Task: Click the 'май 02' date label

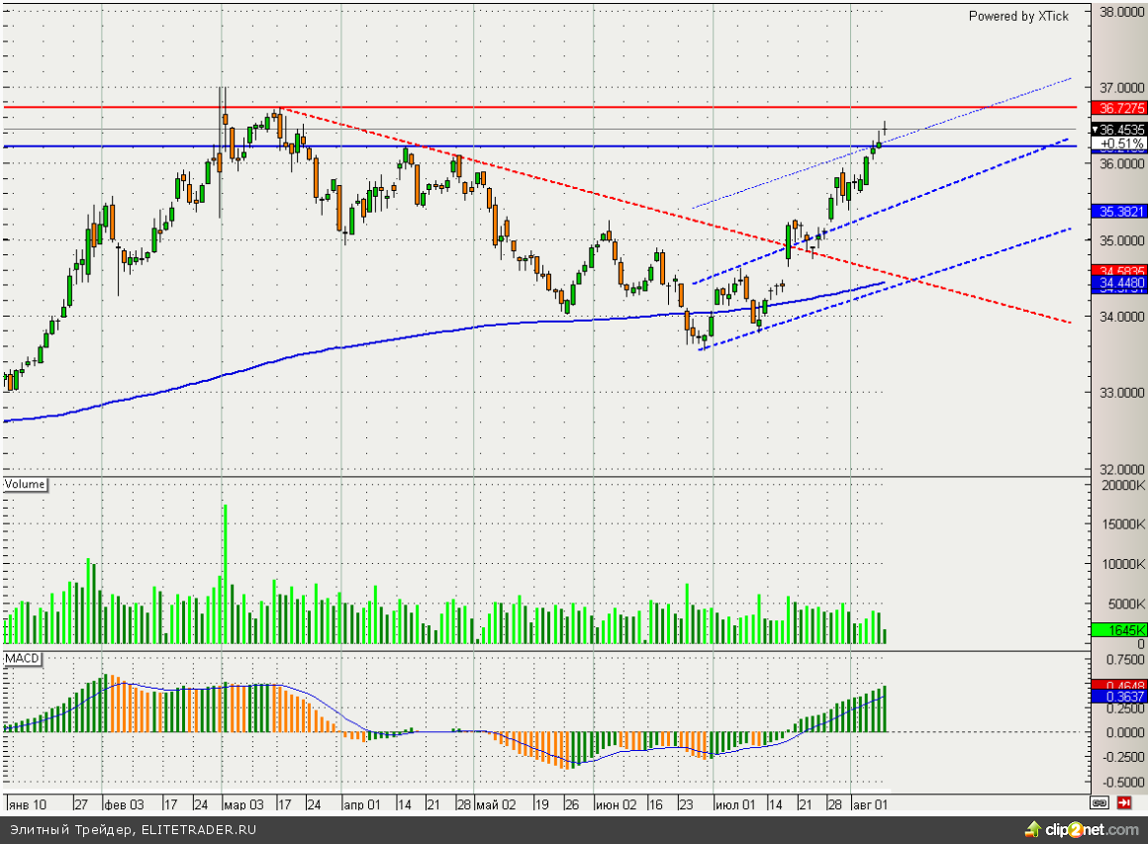Action: 496,804
